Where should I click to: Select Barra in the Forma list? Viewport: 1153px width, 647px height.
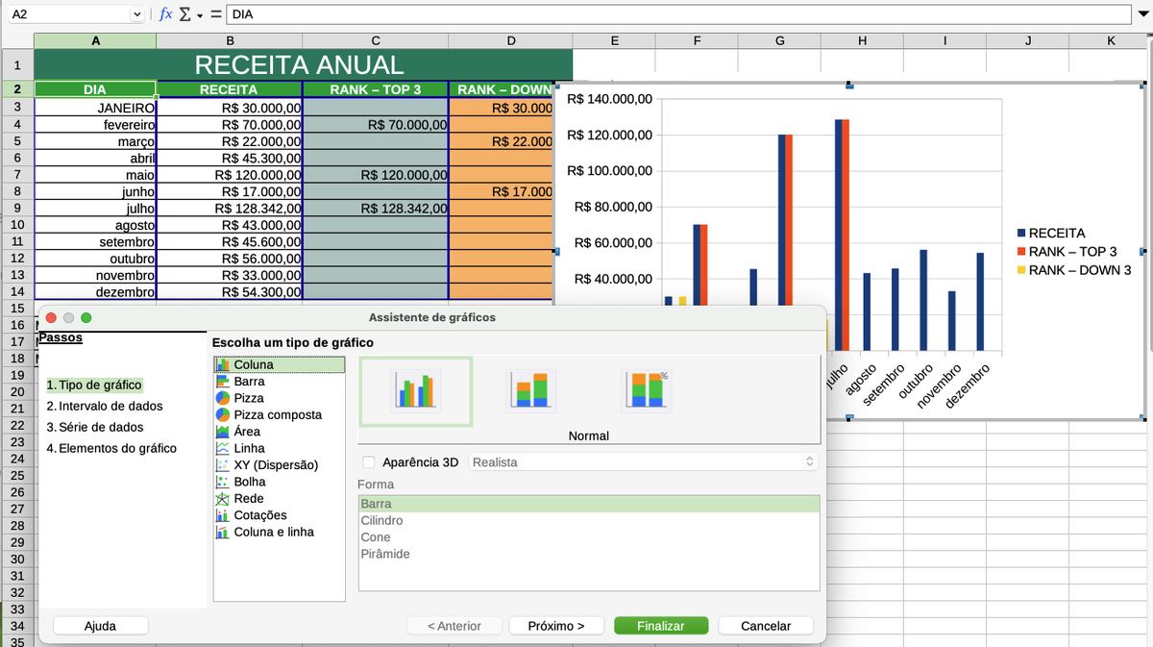(x=589, y=504)
